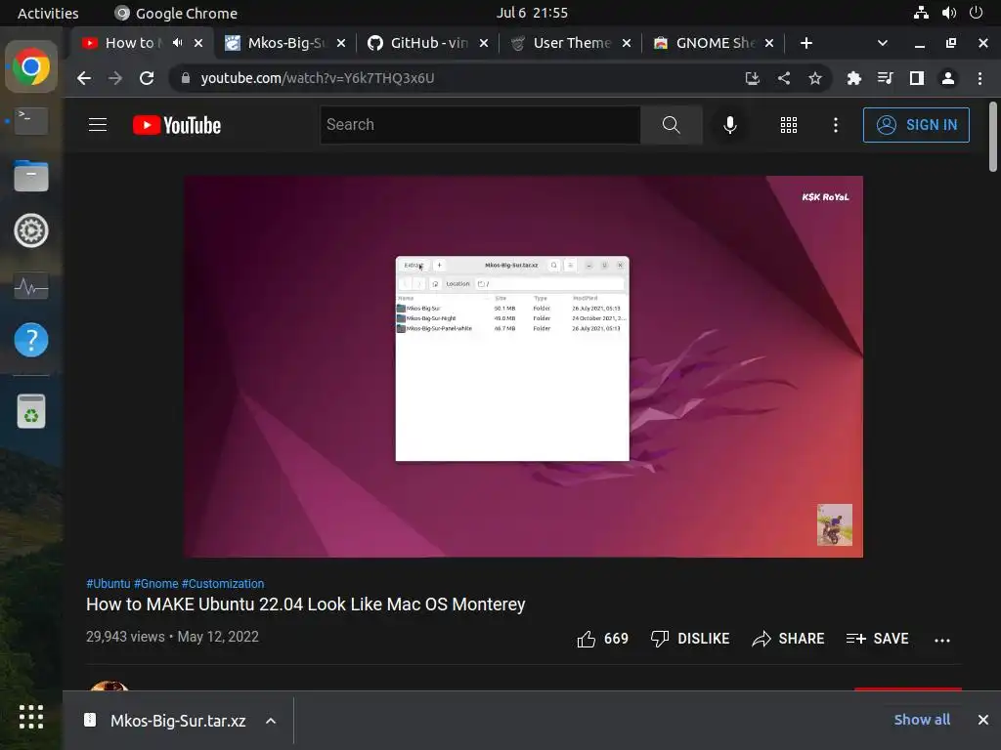The image size is (1001, 750).
Task: Open Terminal from the dock
Action: pyautogui.click(x=30, y=120)
